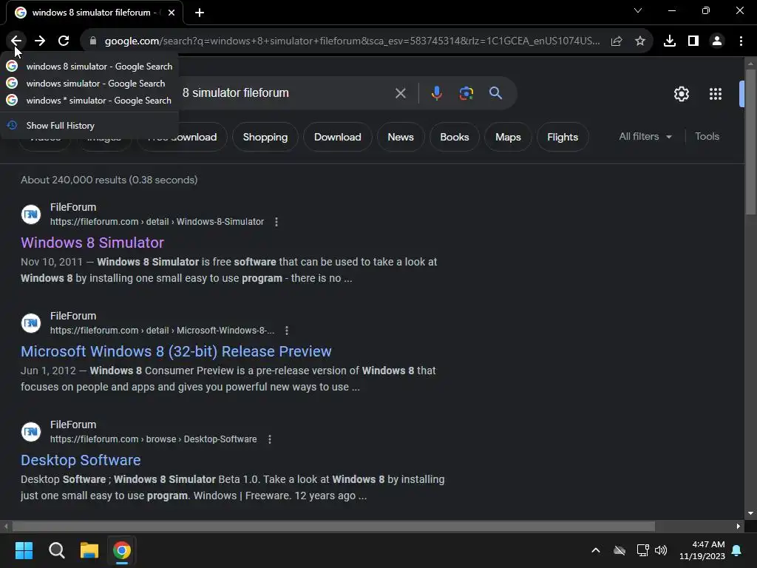Start voice search with microphone icon
757x568 pixels.
[436, 93]
